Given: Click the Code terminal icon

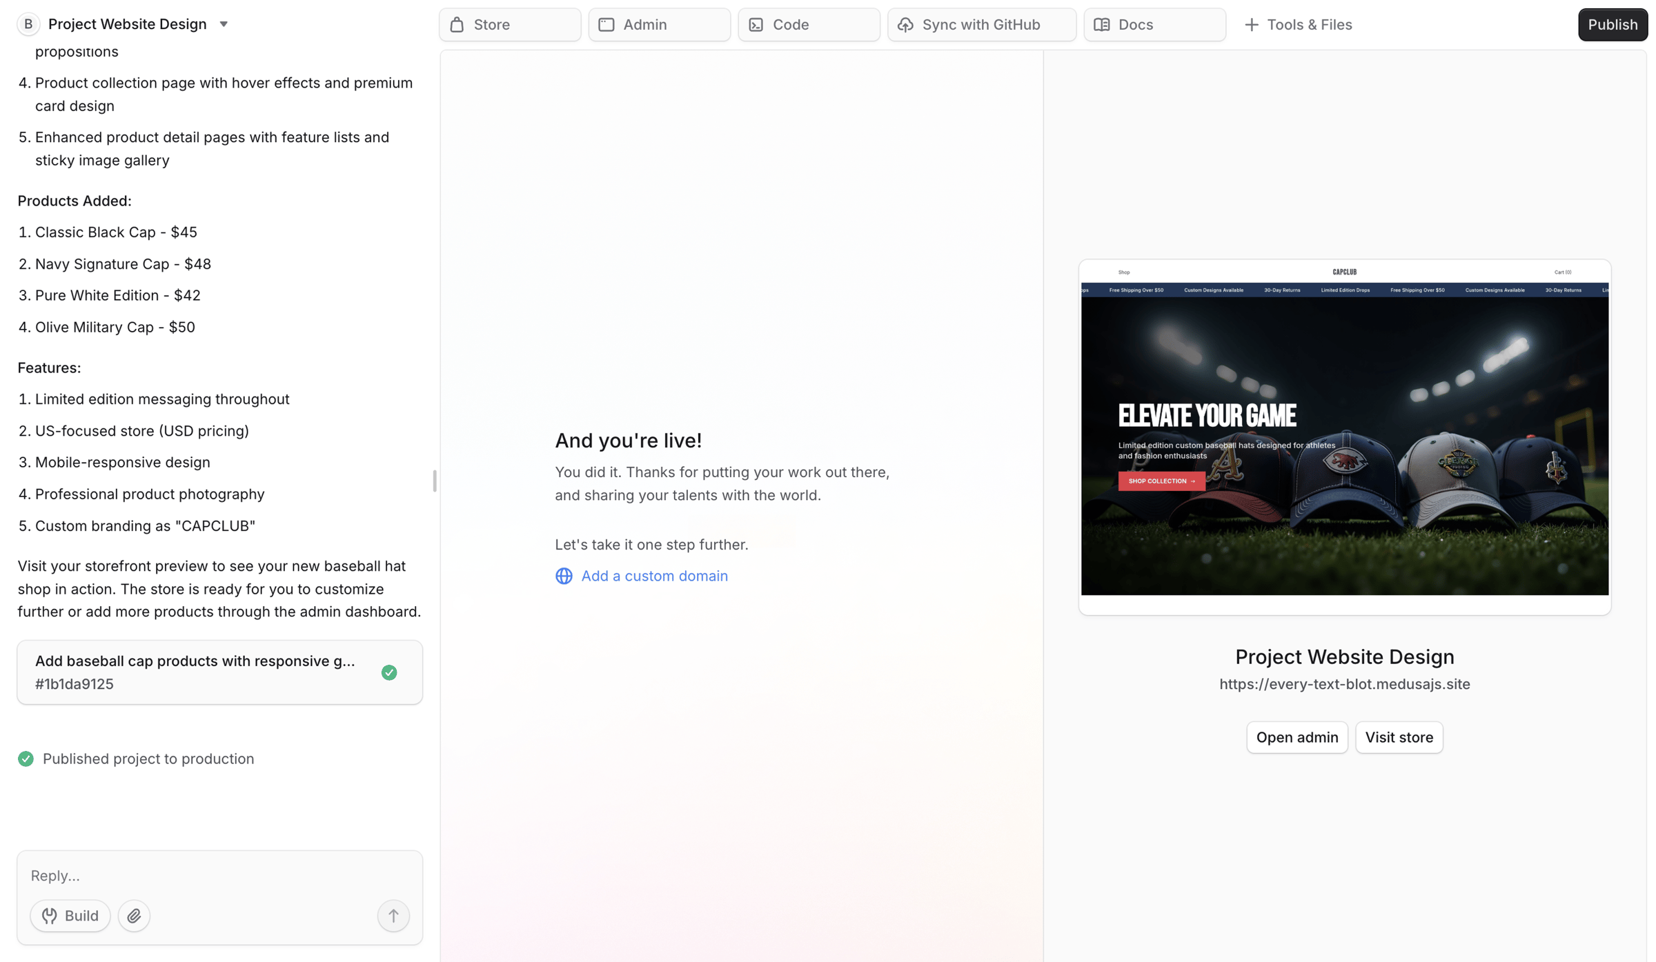Looking at the screenshot, I should (756, 25).
